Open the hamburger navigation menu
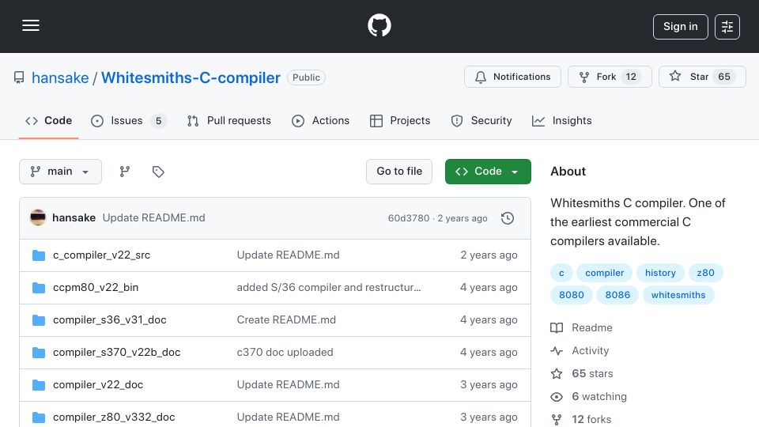This screenshot has height=427, width=759. (31, 25)
